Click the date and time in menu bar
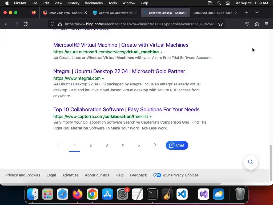The width and height of the screenshot is (273, 205). pos(251,3)
